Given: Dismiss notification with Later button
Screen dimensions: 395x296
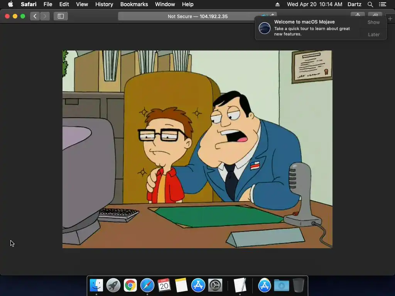Looking at the screenshot, I should click(373, 35).
